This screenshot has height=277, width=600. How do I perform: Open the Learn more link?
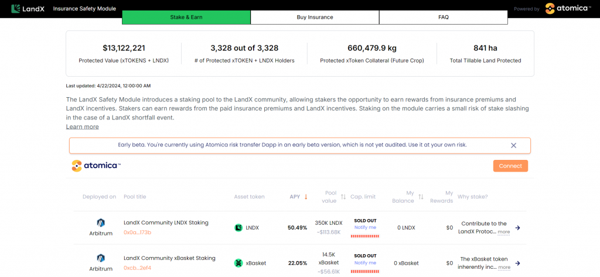tap(82, 126)
